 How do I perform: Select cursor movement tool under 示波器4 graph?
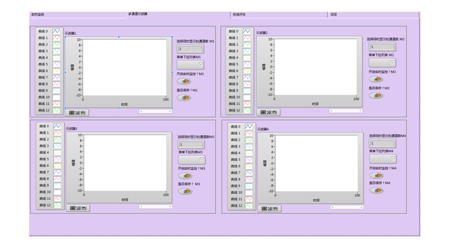click(x=264, y=209)
